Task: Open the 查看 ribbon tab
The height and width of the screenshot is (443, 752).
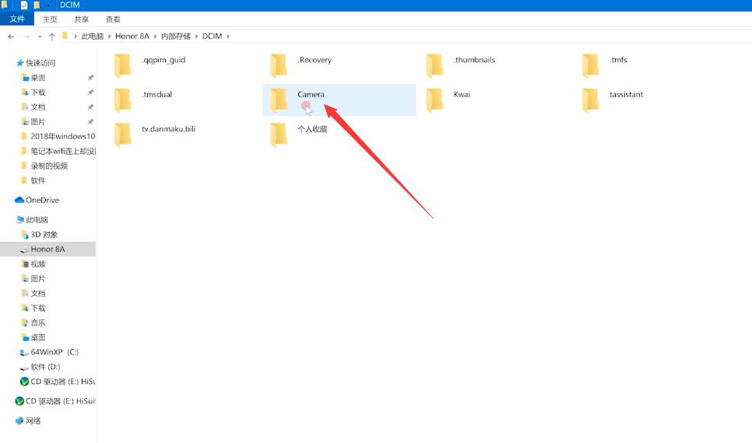Action: [113, 19]
